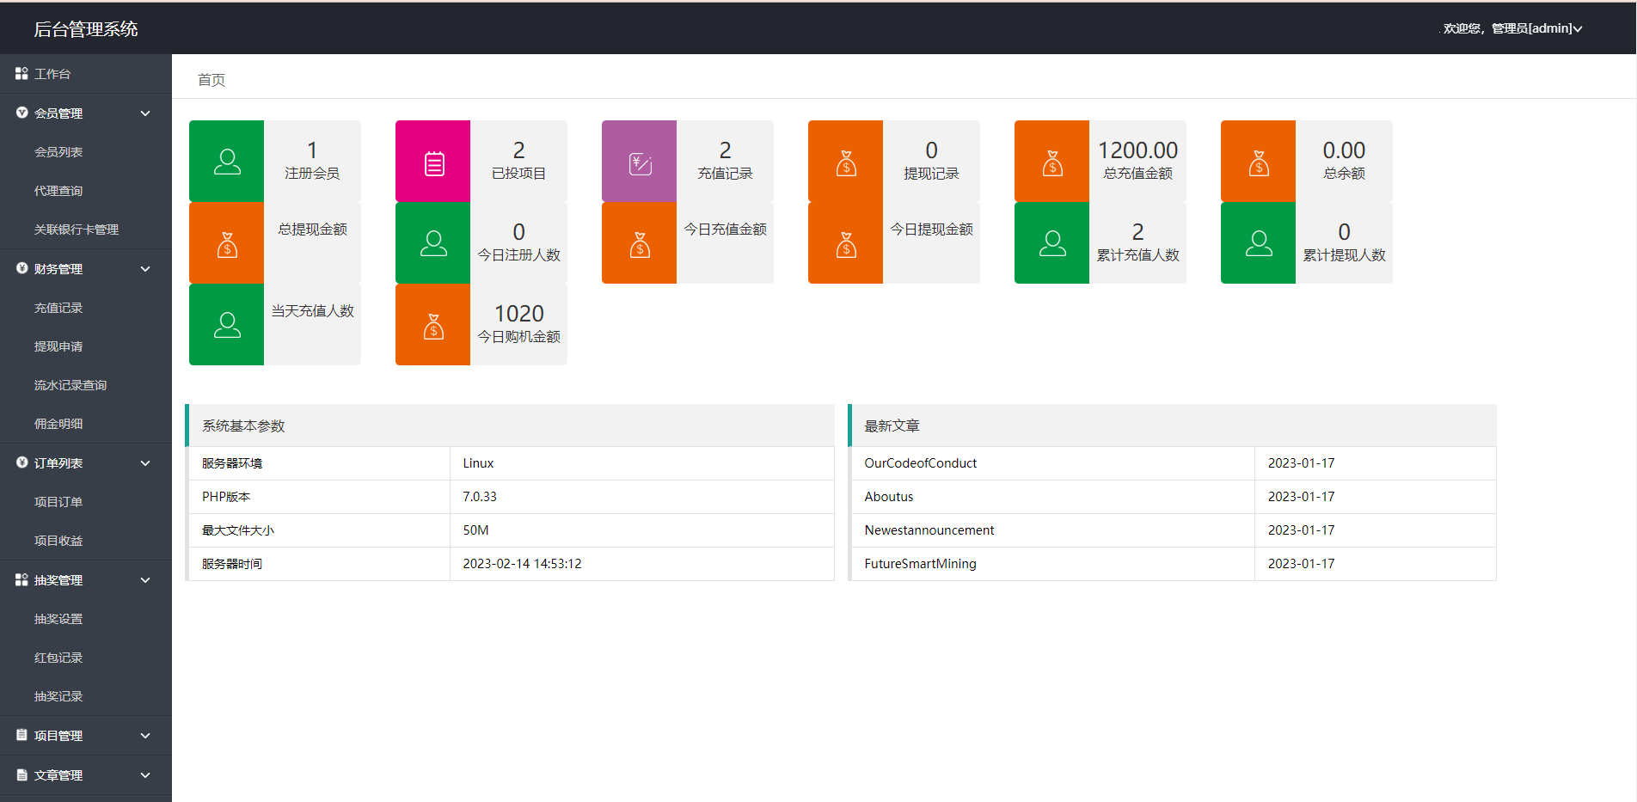This screenshot has width=1637, height=802.
Task: Select 工作台 in the sidebar
Action: [x=52, y=74]
